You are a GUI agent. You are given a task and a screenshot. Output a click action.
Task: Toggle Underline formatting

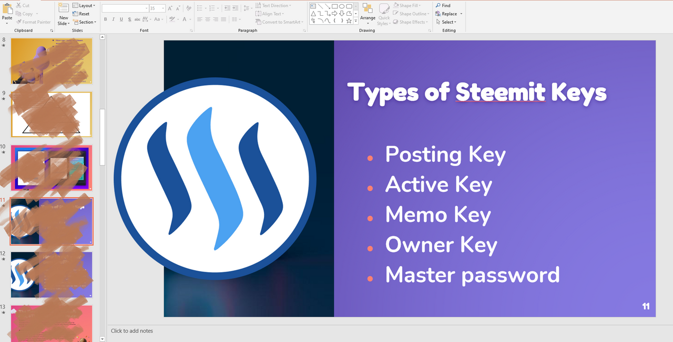pyautogui.click(x=121, y=19)
